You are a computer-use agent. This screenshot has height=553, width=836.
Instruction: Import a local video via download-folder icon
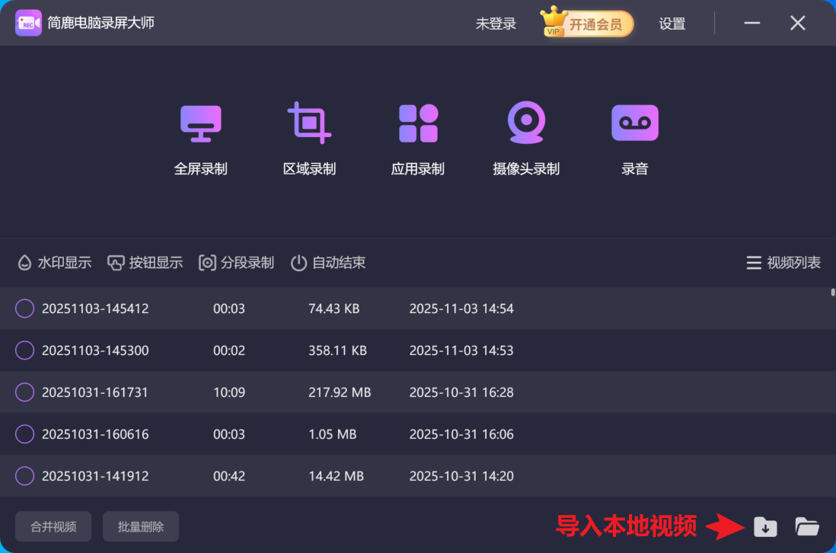click(x=765, y=526)
